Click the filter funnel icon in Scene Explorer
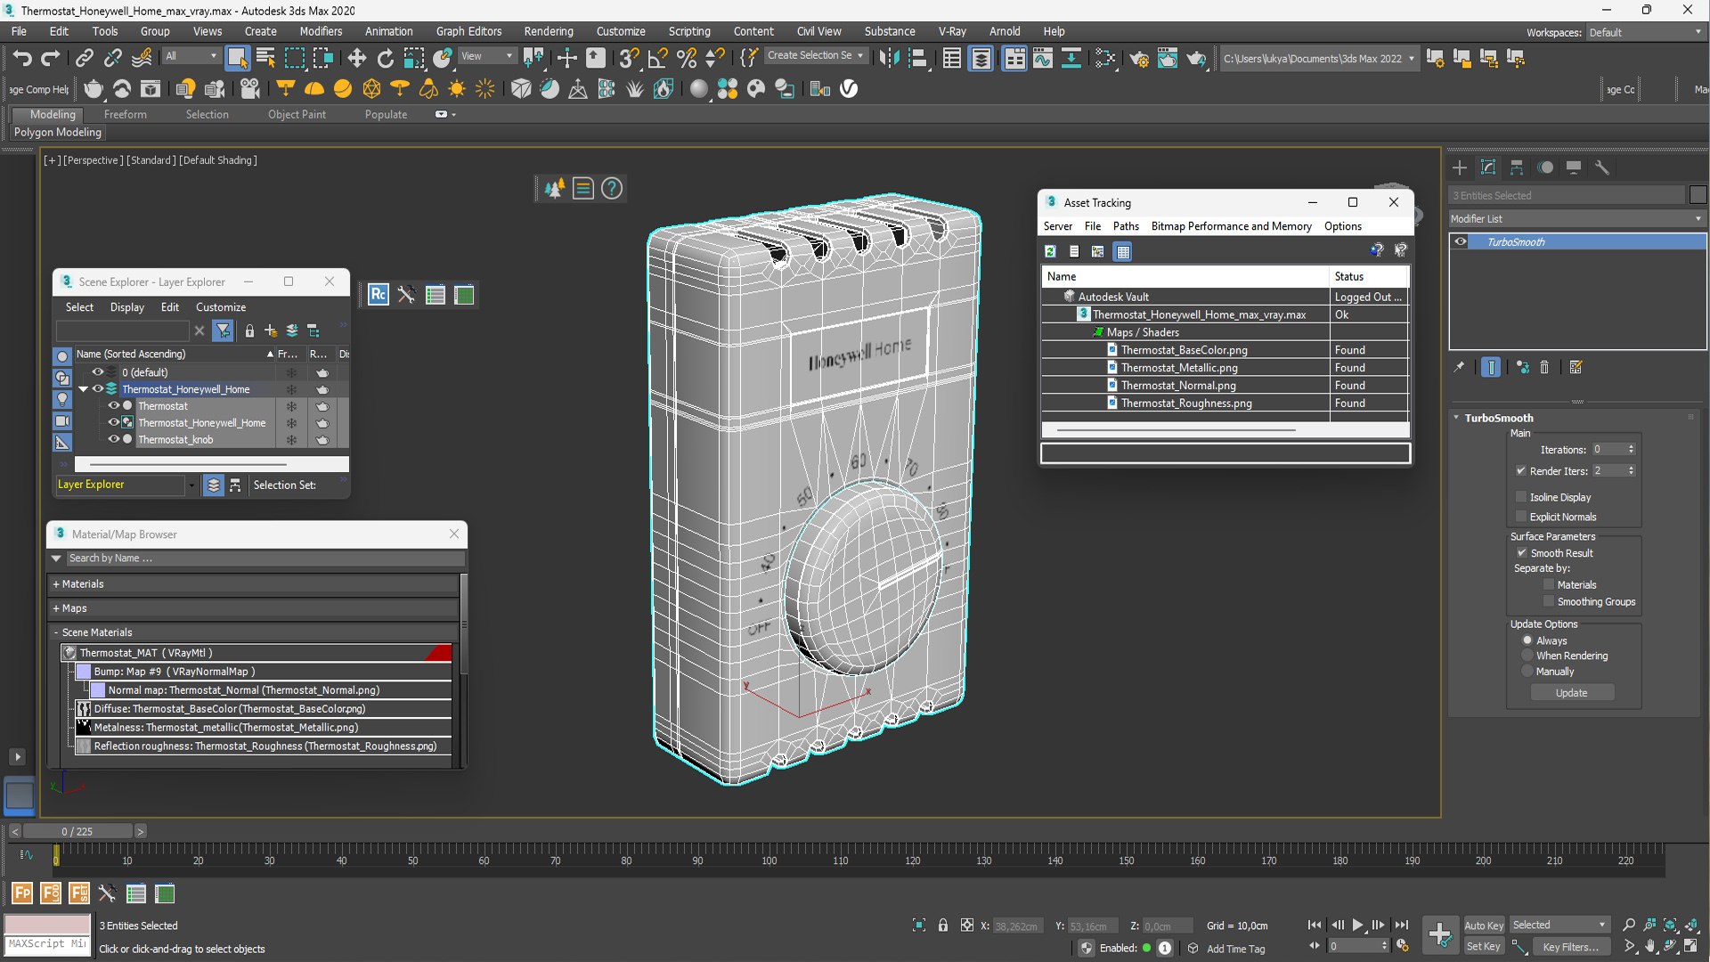The image size is (1710, 962). tap(223, 331)
